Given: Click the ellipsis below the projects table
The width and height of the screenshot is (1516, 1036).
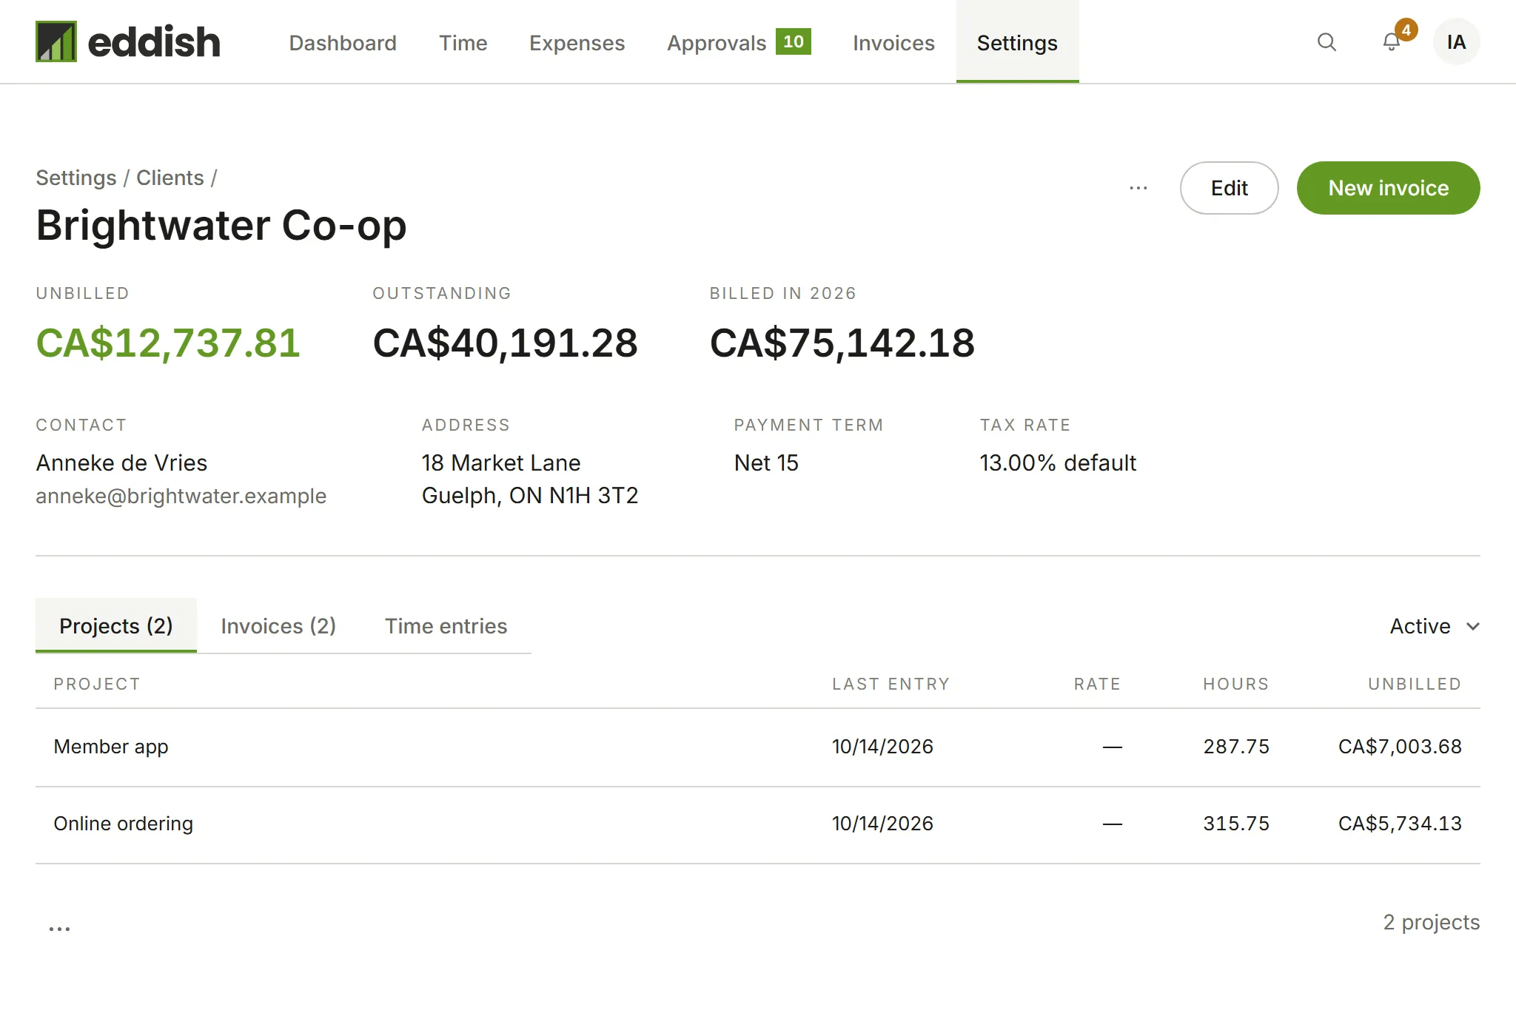Looking at the screenshot, I should point(59,928).
